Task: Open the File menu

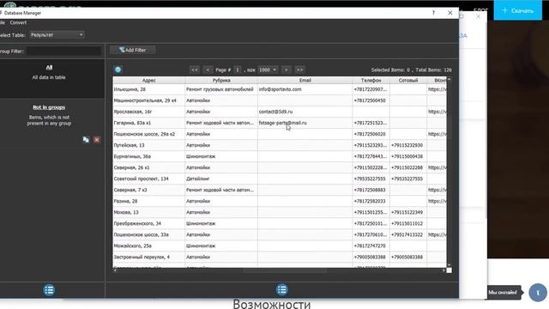Action: tap(2, 22)
